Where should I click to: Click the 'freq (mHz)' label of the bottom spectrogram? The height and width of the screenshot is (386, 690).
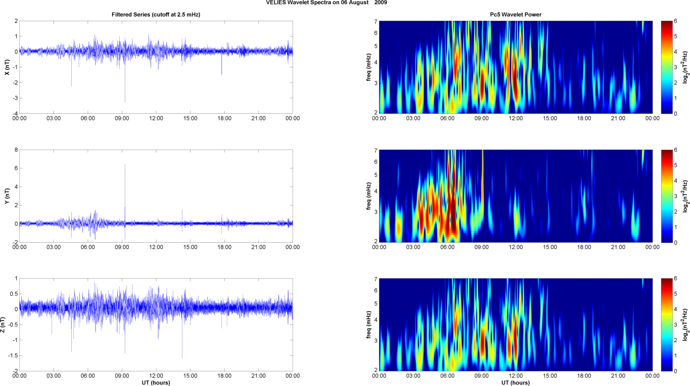pos(369,325)
